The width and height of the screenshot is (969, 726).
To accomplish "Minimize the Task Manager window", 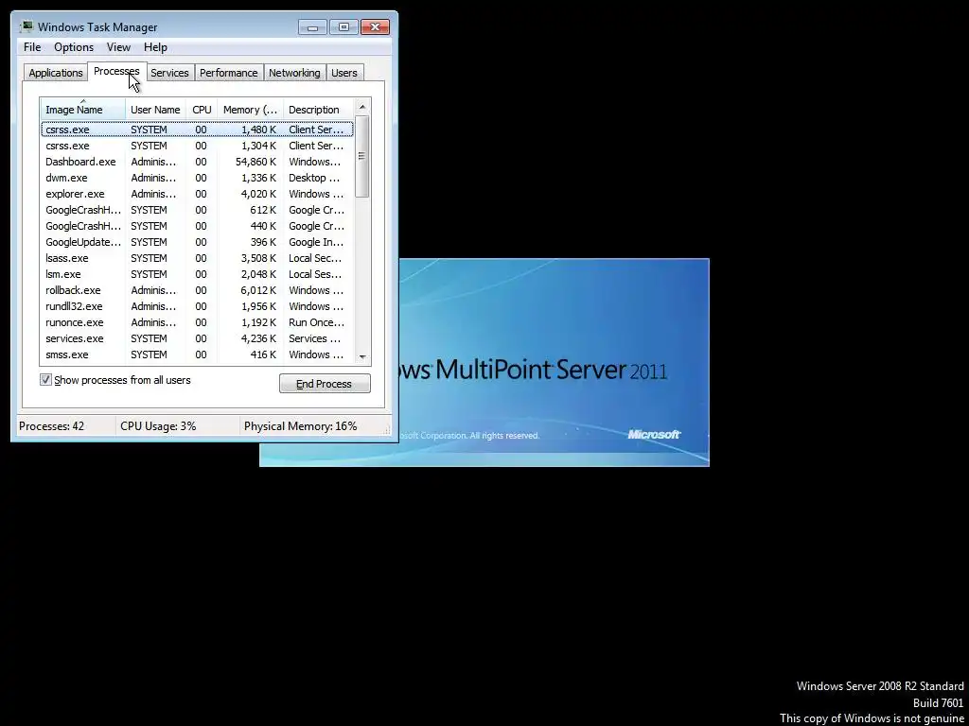I will point(312,27).
